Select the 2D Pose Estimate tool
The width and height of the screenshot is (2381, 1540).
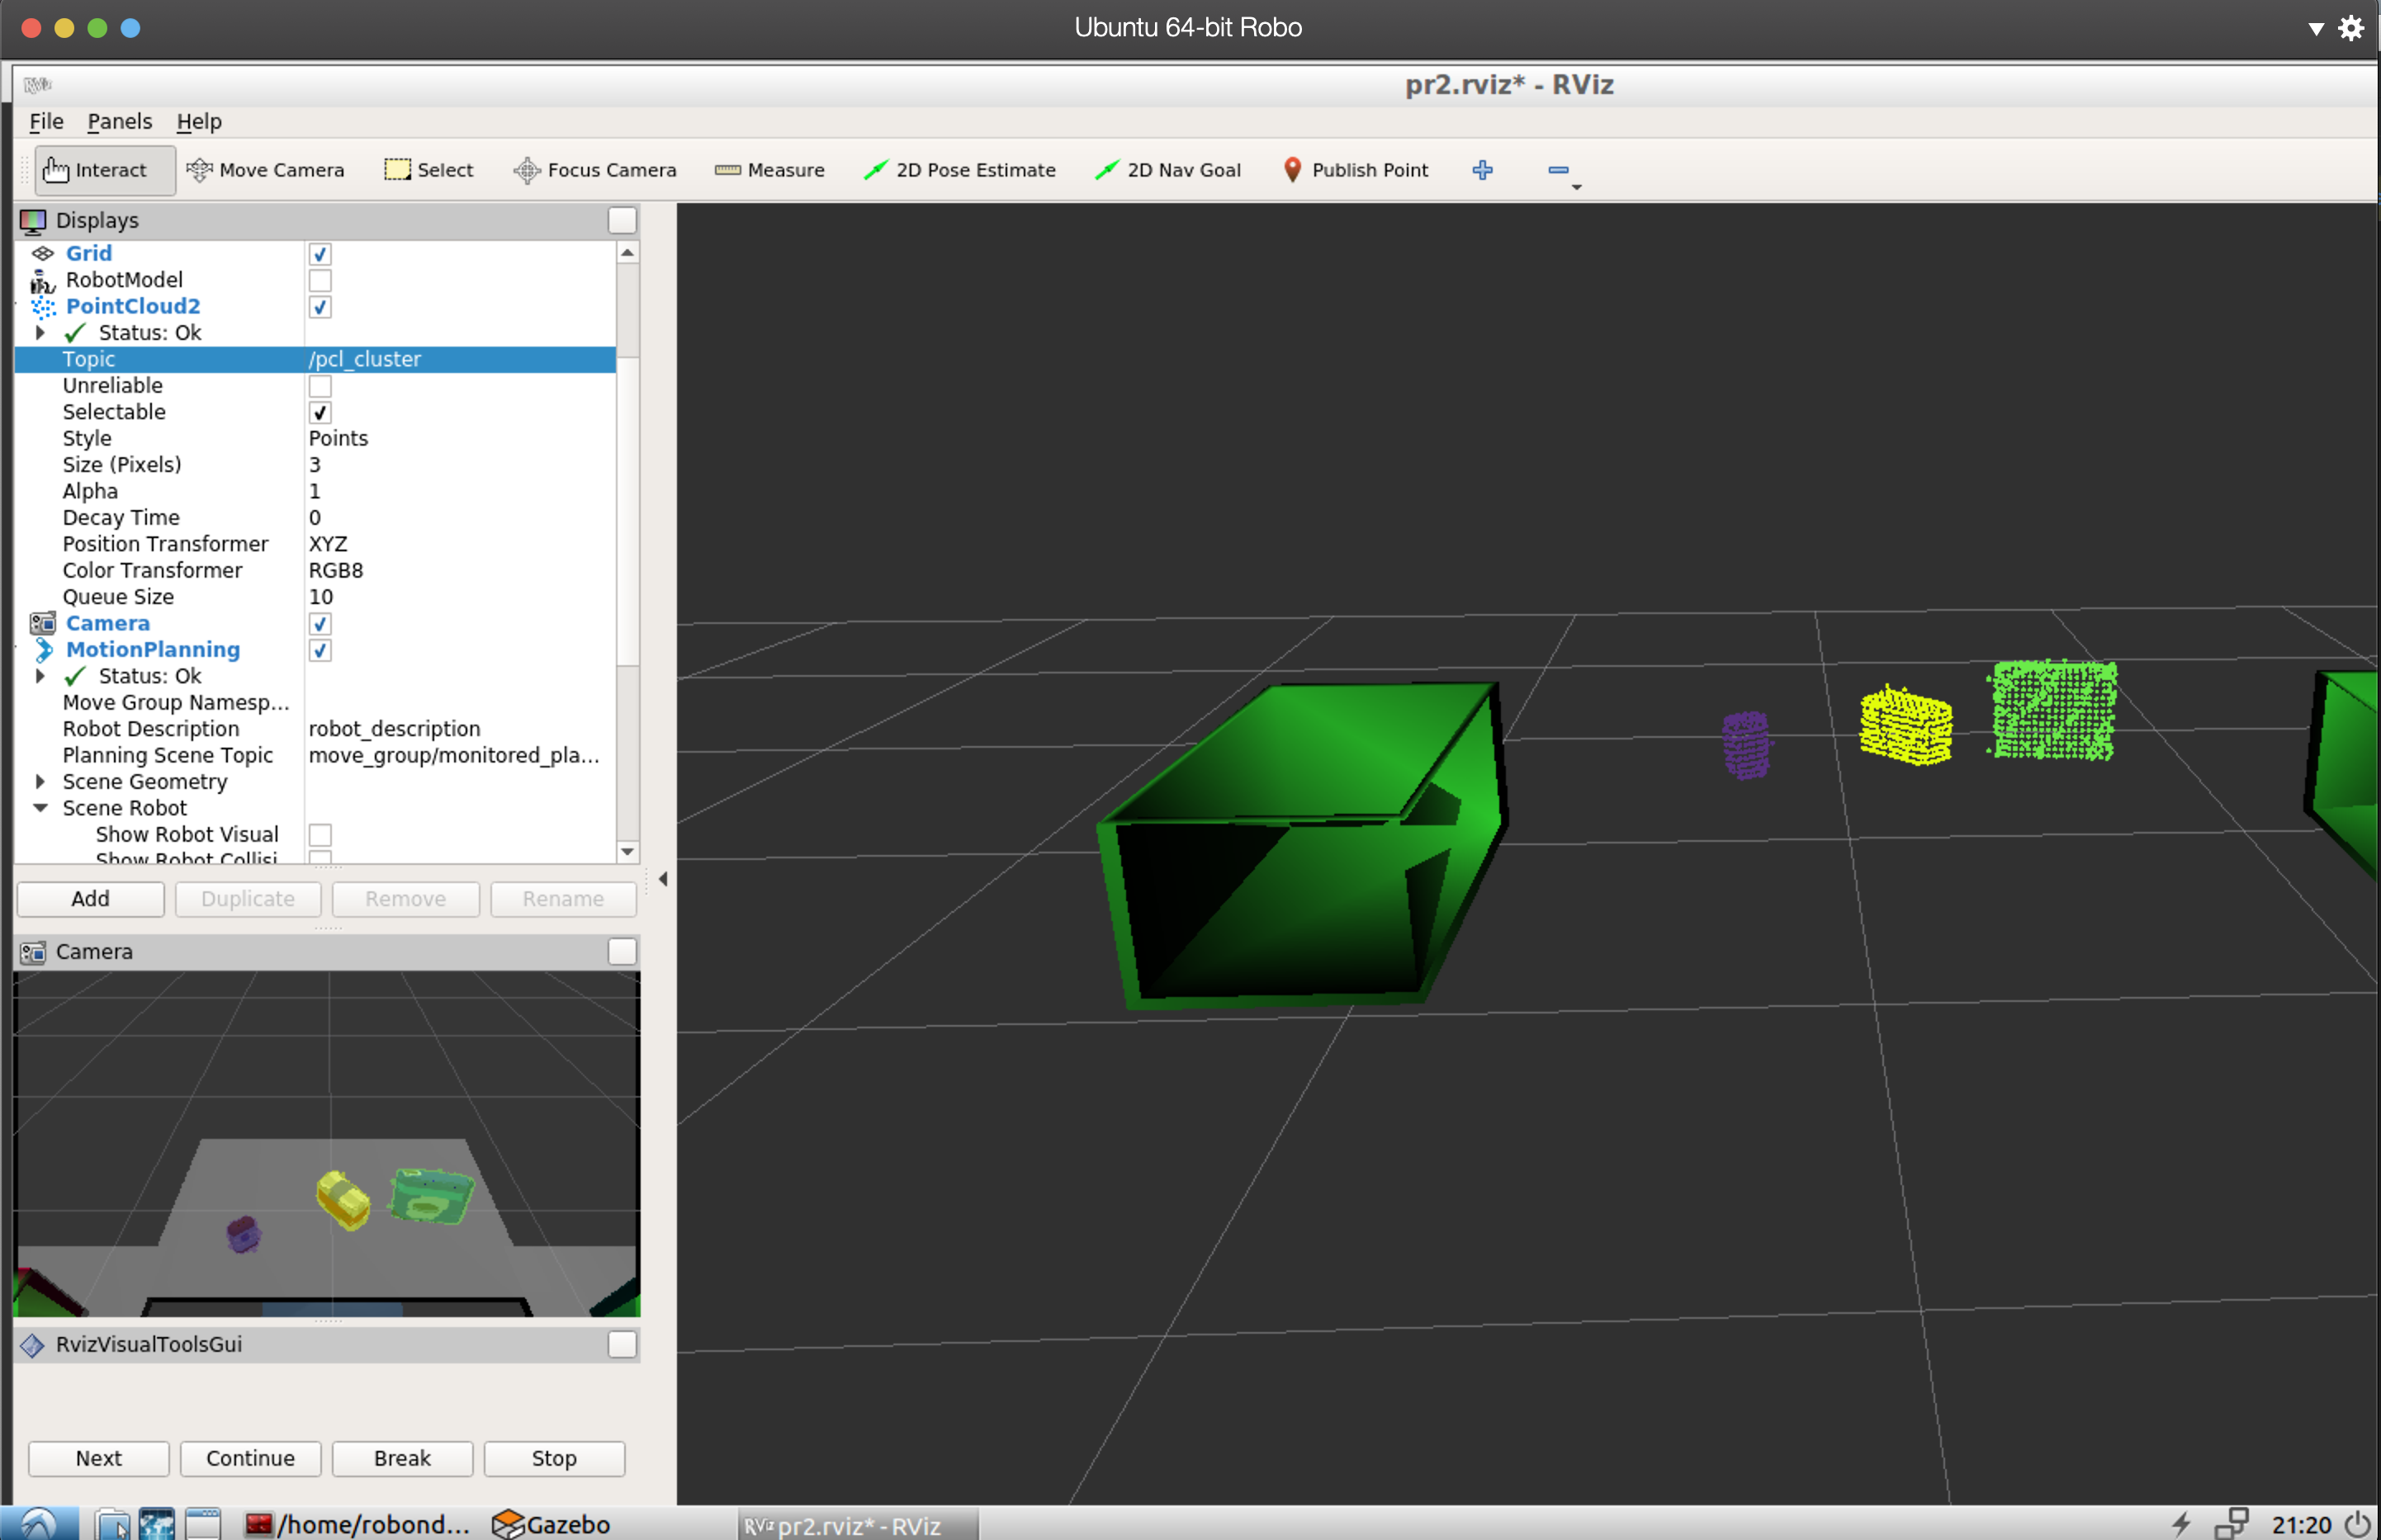pyautogui.click(x=963, y=168)
